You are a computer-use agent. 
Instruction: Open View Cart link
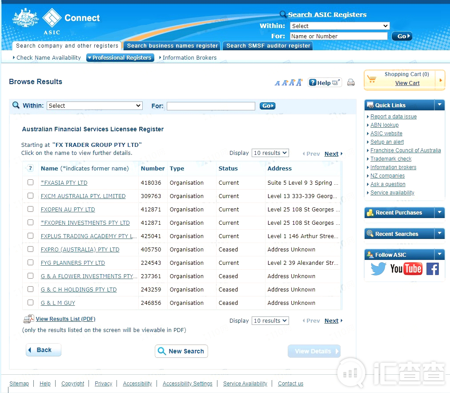(407, 83)
